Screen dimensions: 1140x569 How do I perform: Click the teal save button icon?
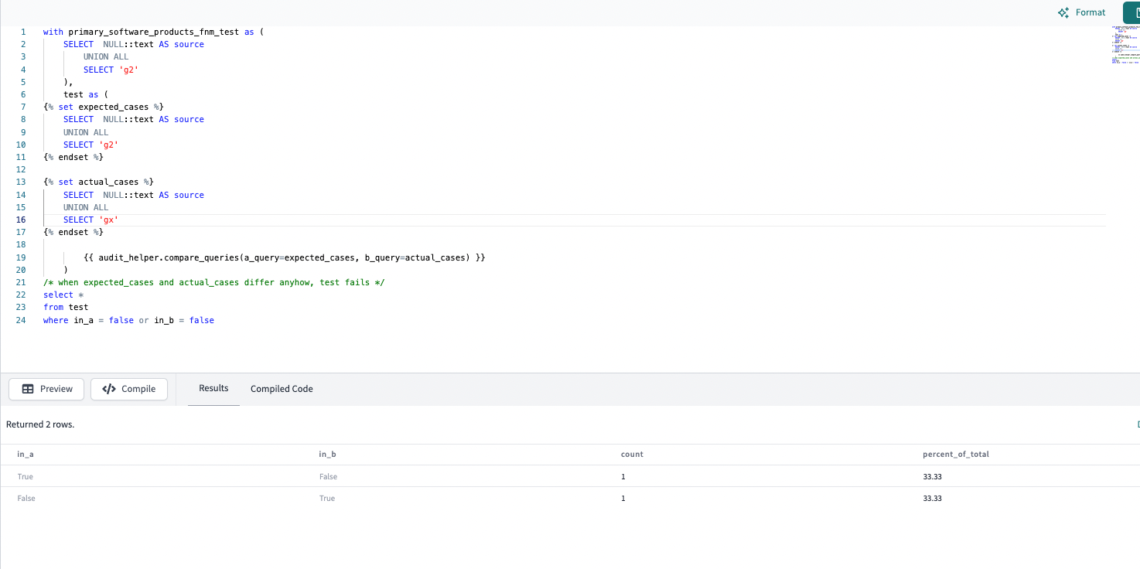click(1132, 12)
